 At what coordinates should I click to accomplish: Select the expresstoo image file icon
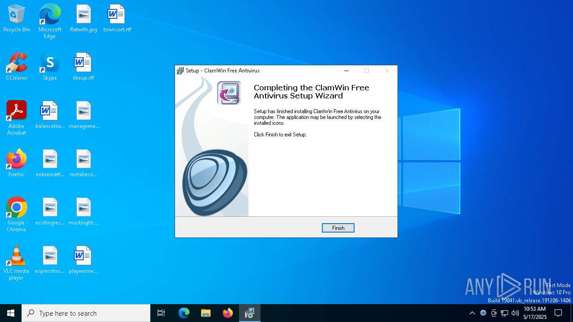pyautogui.click(x=50, y=260)
